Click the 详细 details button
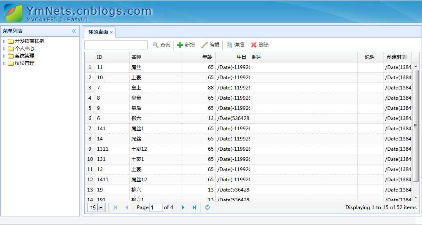 (x=235, y=45)
